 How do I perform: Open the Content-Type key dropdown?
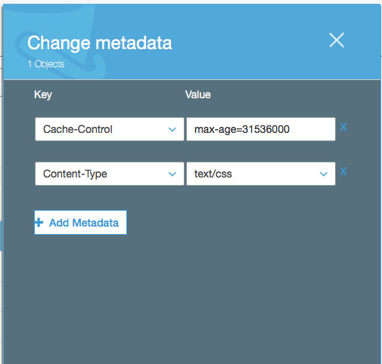pos(110,174)
